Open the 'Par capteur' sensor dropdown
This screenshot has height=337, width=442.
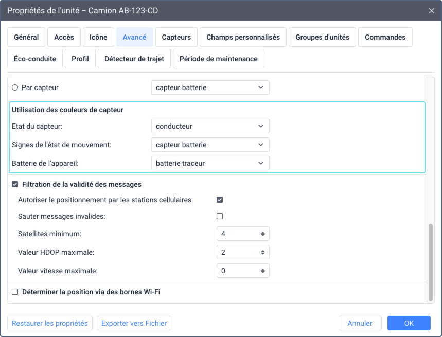click(210, 87)
